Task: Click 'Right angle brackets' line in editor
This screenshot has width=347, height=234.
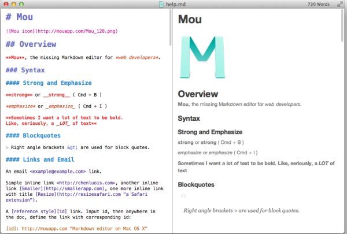Action: [77, 147]
